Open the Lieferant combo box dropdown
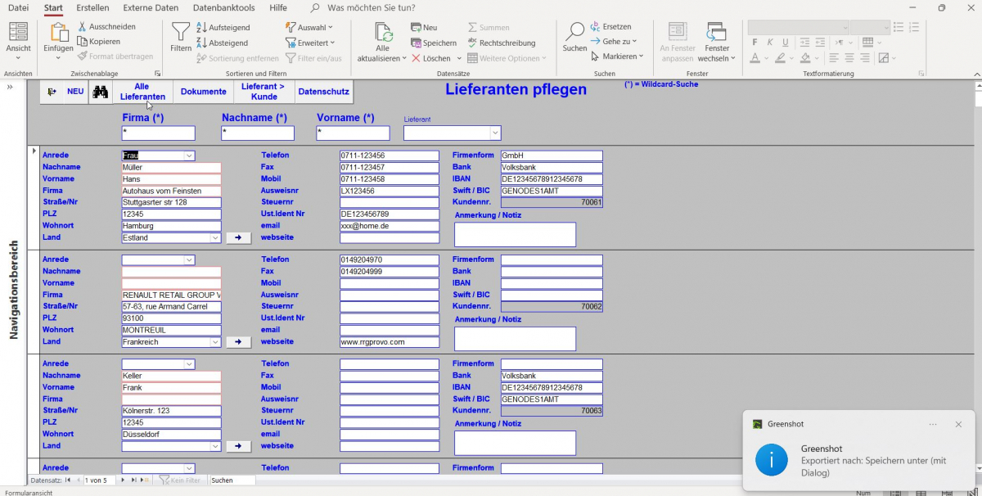The width and height of the screenshot is (982, 496). coord(494,133)
